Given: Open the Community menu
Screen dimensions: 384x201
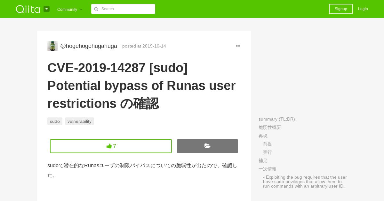Looking at the screenshot, I should tap(70, 9).
